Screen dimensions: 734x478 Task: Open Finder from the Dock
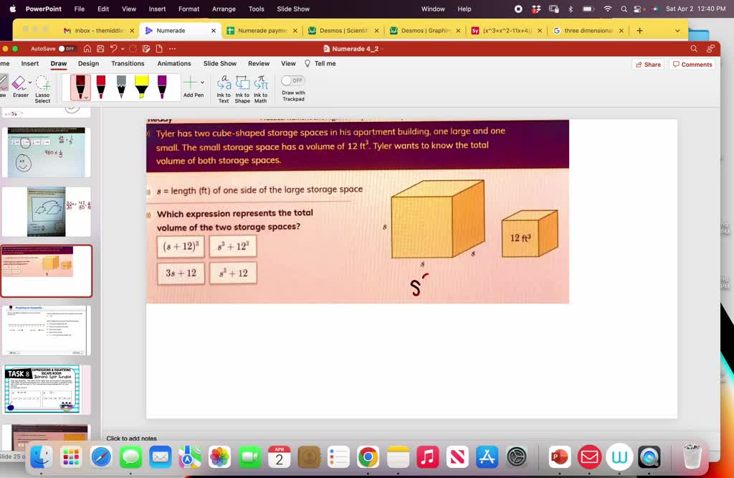tap(42, 457)
